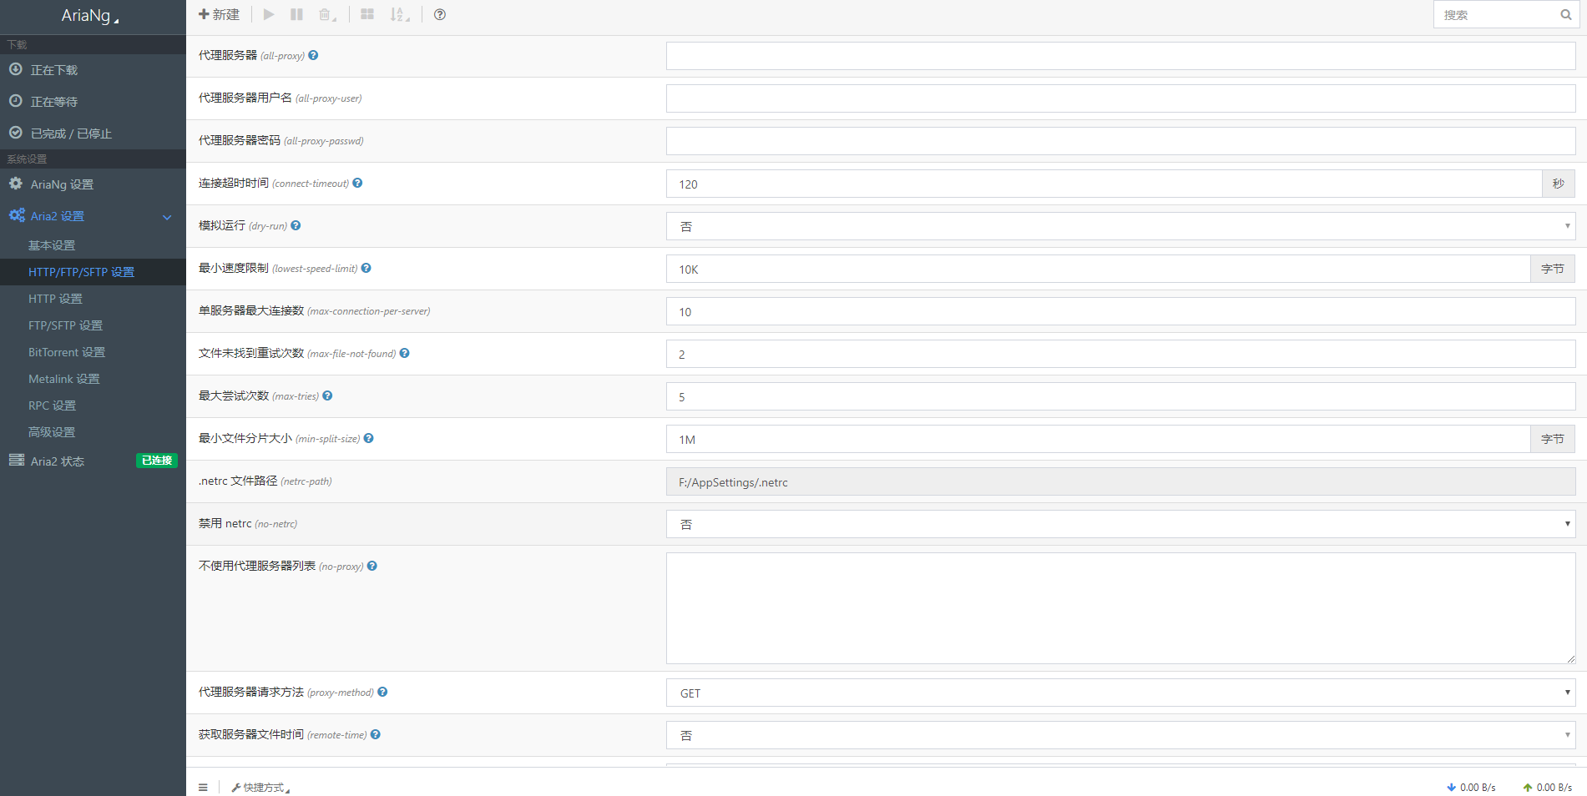Click the 代理服务器用户名 input field
The width and height of the screenshot is (1587, 796).
pyautogui.click(x=1120, y=98)
